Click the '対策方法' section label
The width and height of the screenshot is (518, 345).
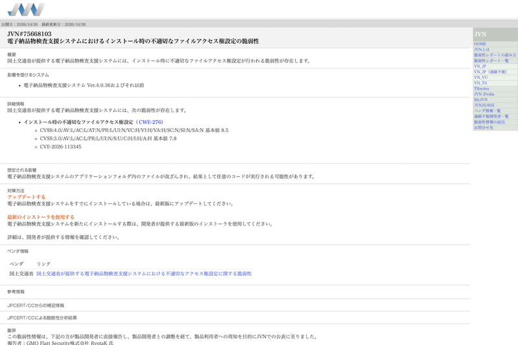pos(16,191)
